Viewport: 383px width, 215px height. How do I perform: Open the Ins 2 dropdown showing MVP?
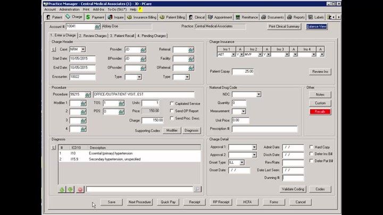(260, 55)
